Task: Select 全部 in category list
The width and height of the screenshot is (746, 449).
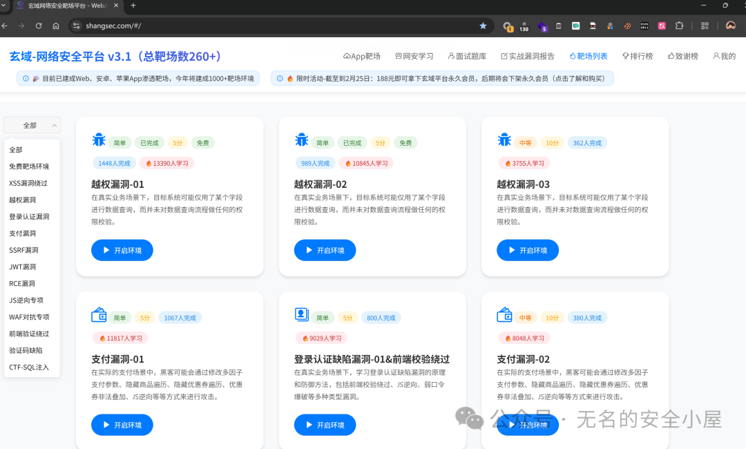Action: [32, 150]
